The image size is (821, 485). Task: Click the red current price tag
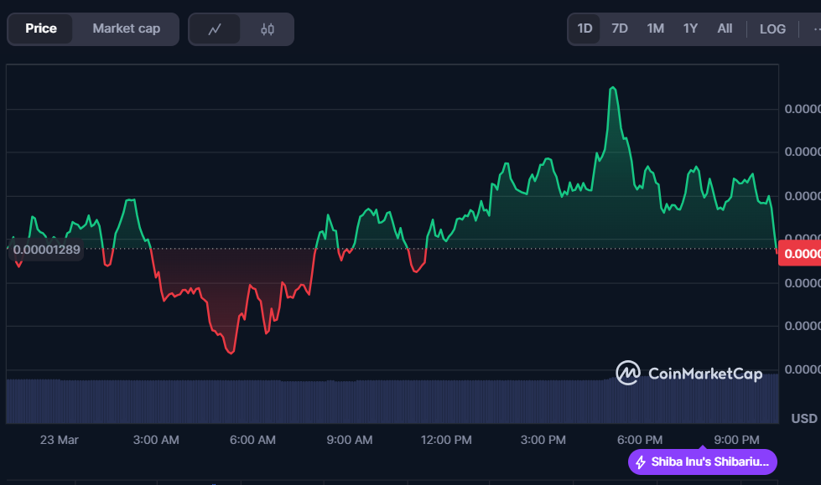[x=799, y=253]
